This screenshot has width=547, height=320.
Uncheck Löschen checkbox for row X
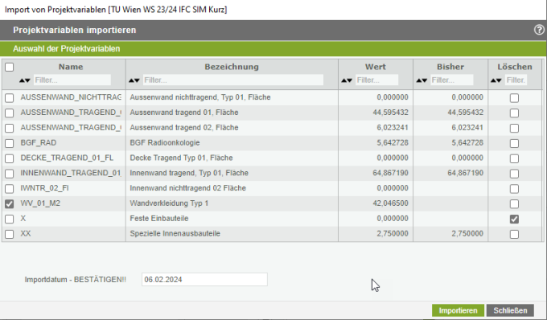click(x=514, y=219)
